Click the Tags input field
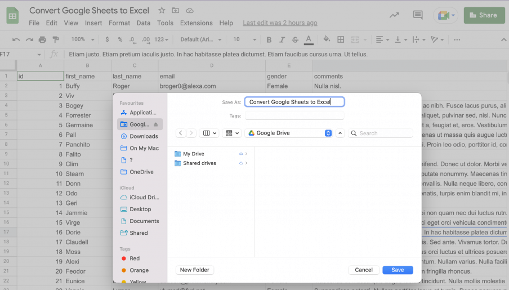This screenshot has width=509, height=290. point(294,115)
